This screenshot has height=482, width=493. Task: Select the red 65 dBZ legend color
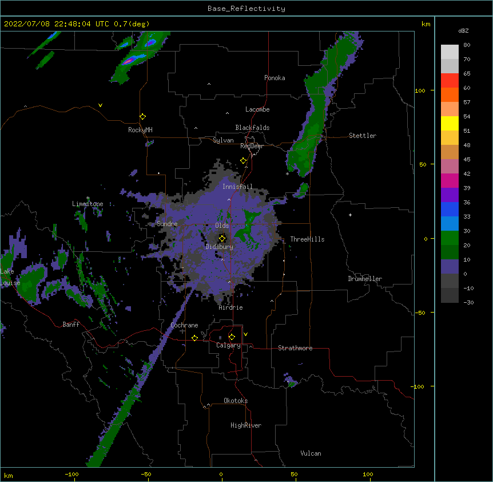coord(450,80)
